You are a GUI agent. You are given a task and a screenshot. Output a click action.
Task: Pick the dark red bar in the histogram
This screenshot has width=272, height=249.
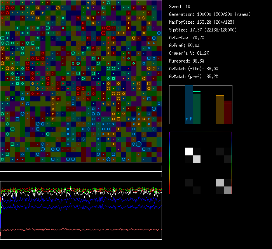228,113
